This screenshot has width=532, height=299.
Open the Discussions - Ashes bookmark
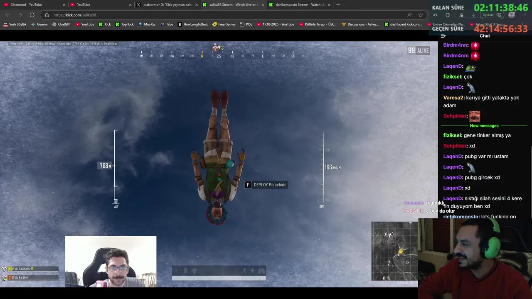(360, 25)
